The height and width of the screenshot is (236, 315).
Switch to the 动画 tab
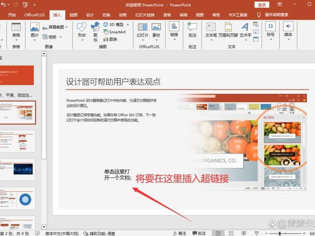click(x=122, y=15)
